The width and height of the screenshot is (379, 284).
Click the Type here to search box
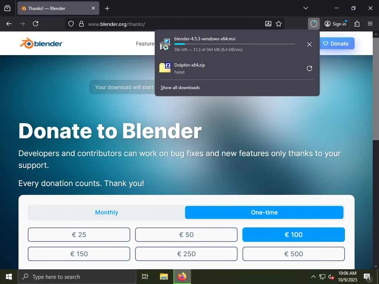pyautogui.click(x=77, y=277)
